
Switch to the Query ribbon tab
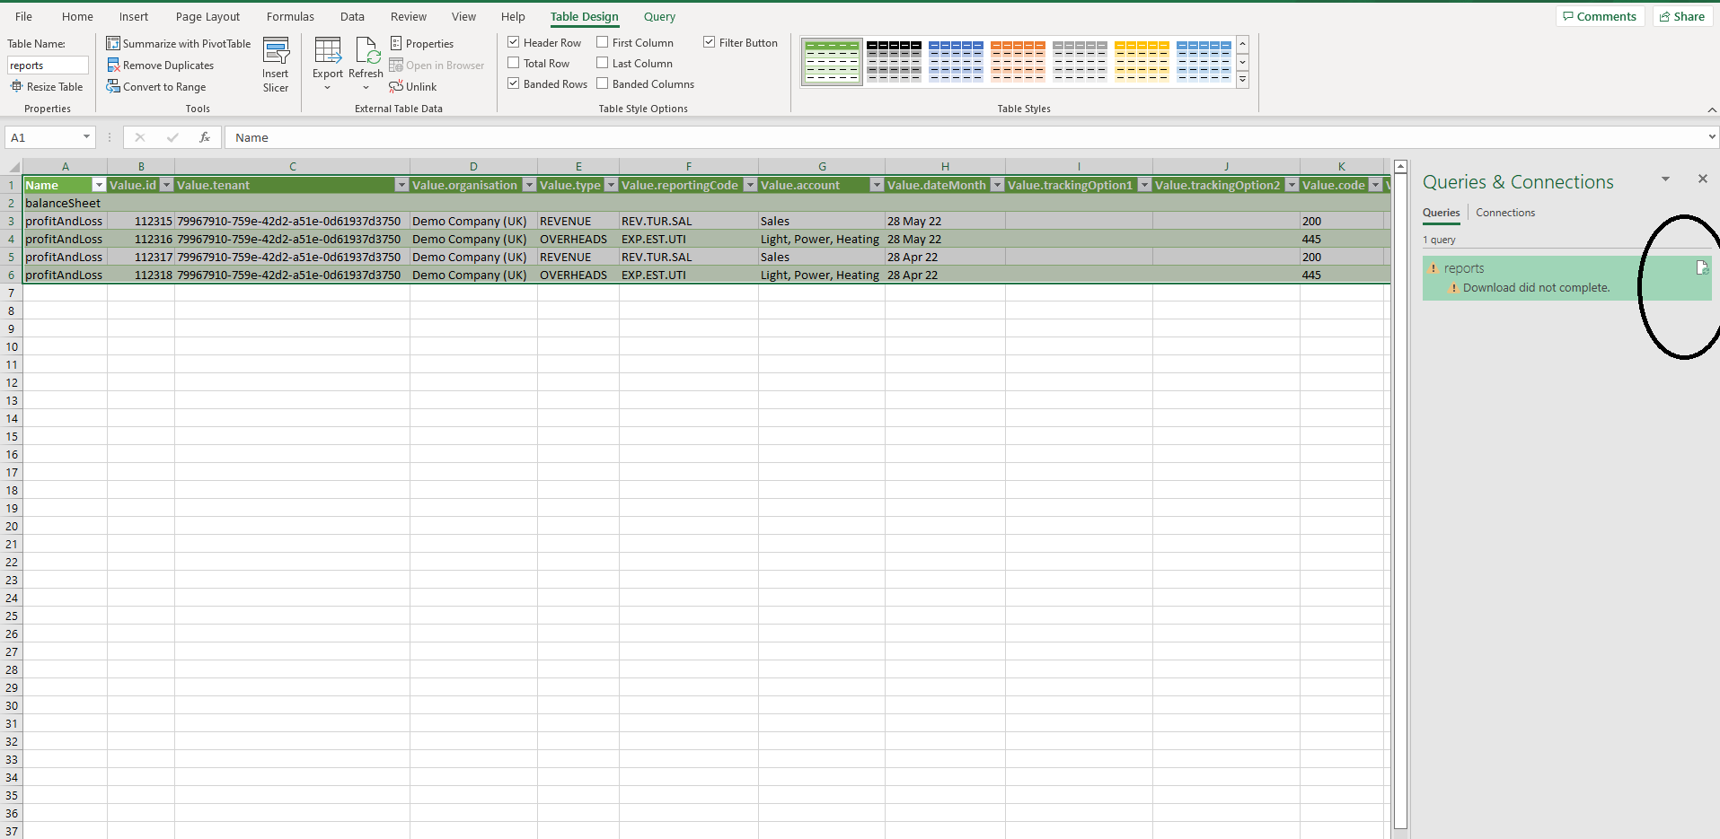pos(659,16)
